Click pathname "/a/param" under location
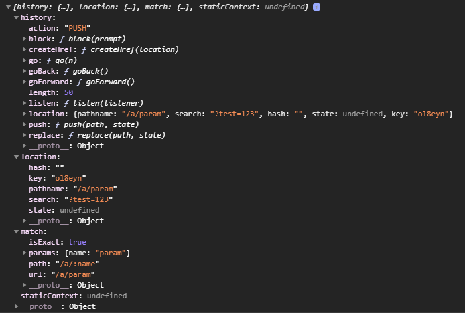 click(72, 189)
